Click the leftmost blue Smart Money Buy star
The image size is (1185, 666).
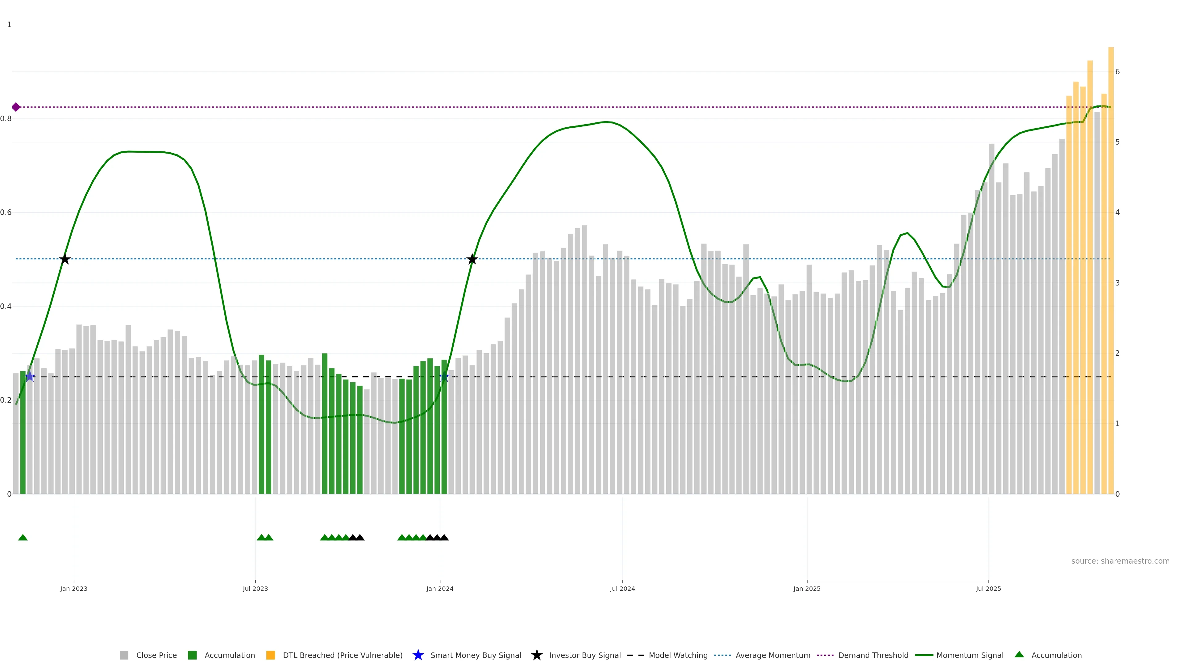coord(30,377)
